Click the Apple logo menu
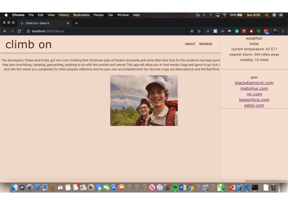Screen dimensions: 288x205 coord(6,15)
